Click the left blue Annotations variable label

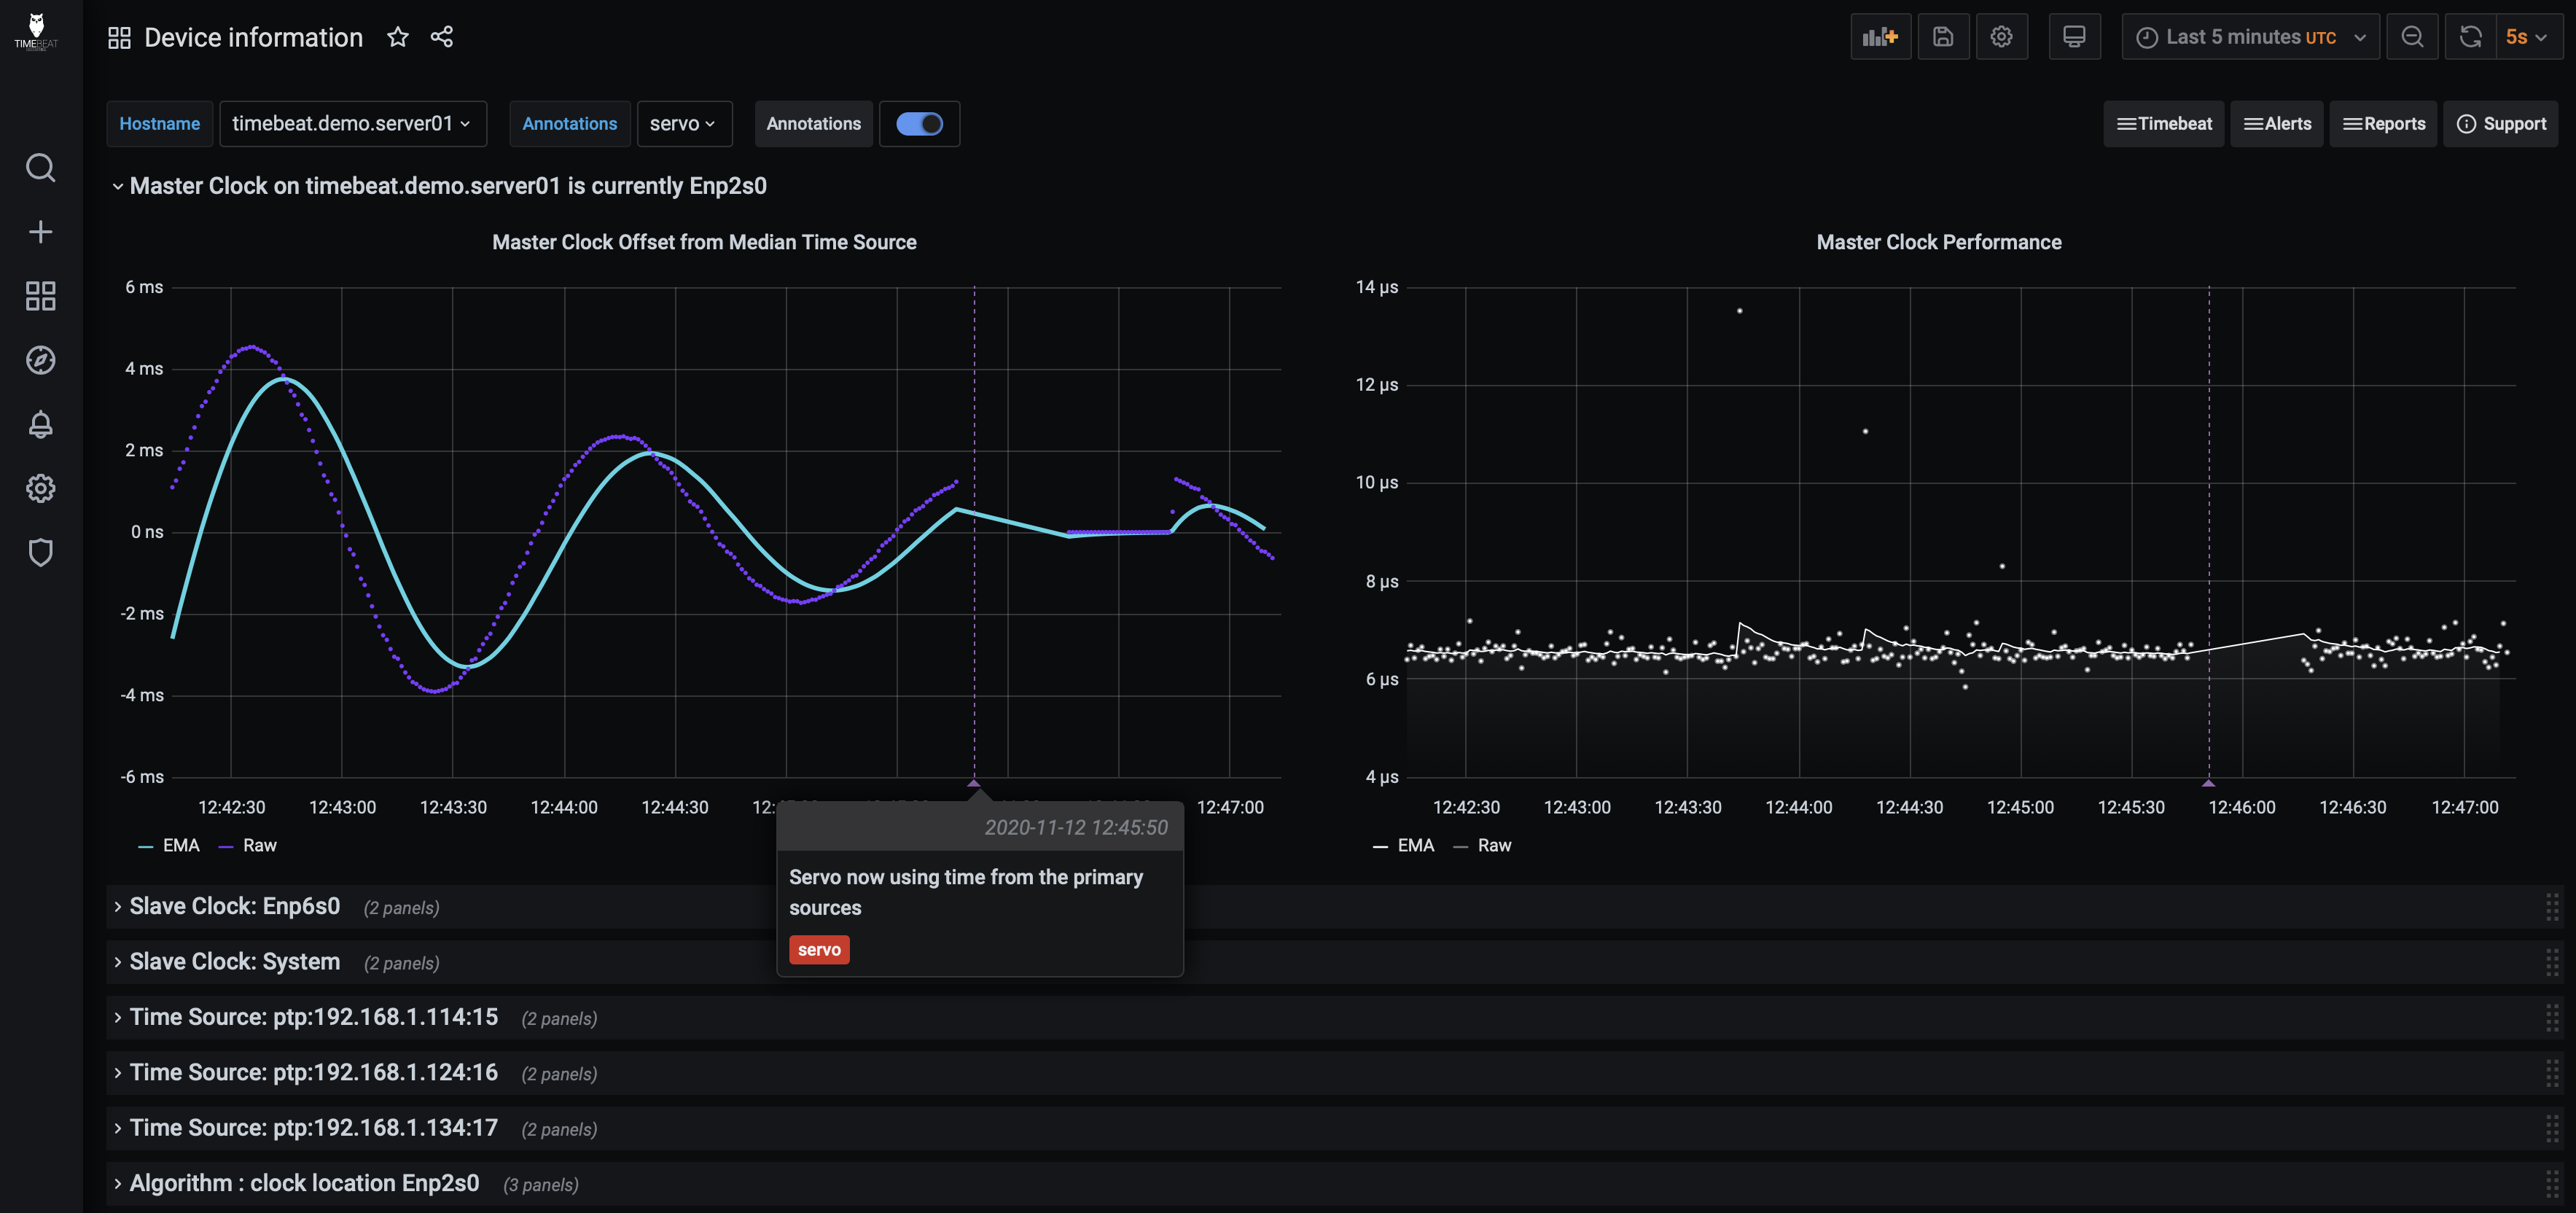570,124
